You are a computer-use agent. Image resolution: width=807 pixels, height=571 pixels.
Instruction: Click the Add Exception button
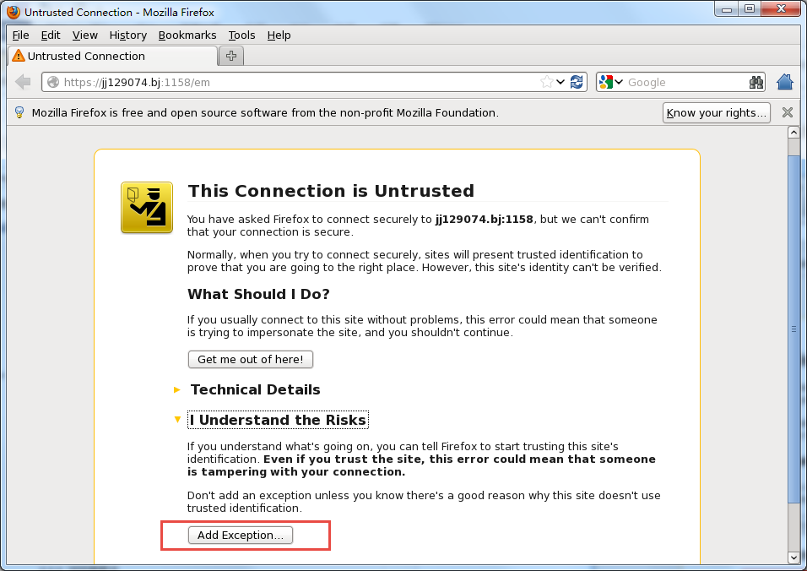241,535
